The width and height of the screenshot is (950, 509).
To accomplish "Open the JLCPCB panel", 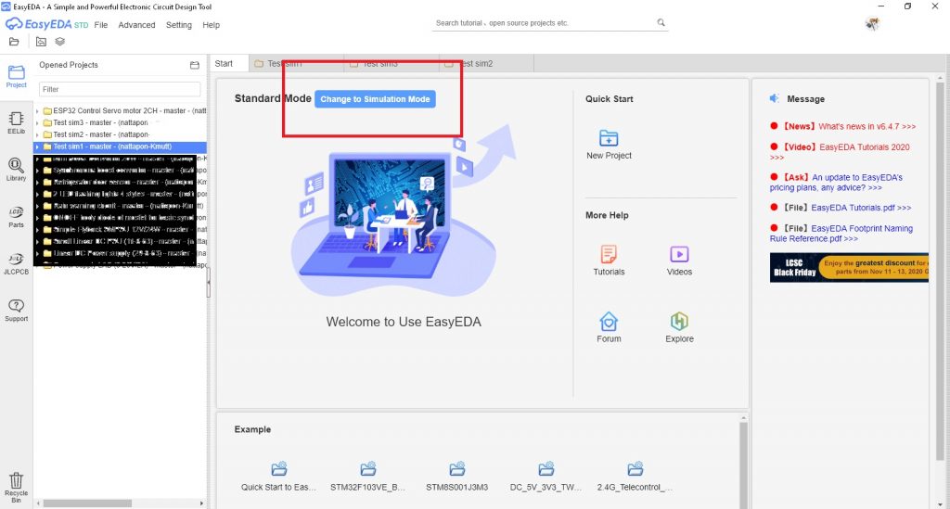I will coord(17,264).
